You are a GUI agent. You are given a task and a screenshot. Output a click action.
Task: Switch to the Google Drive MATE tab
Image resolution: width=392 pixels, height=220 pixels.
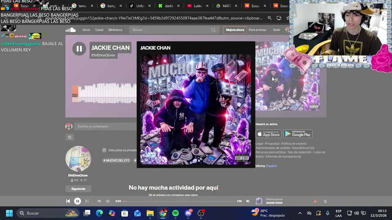[227, 6]
